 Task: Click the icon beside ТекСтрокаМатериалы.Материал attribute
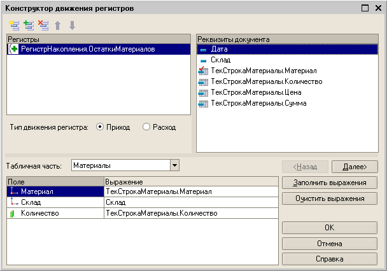[x=203, y=71]
